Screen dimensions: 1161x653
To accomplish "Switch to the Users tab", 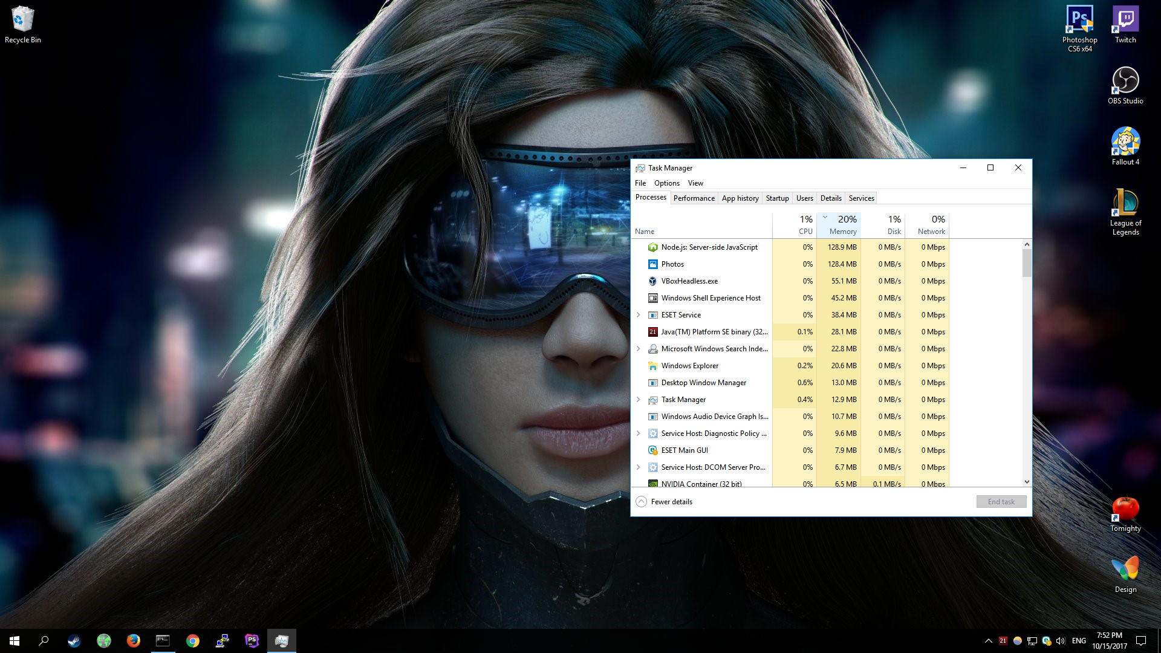I will point(804,198).
